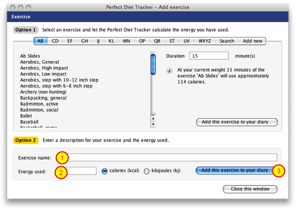Click the red window close button
The width and height of the screenshot is (296, 210).
(13, 7)
